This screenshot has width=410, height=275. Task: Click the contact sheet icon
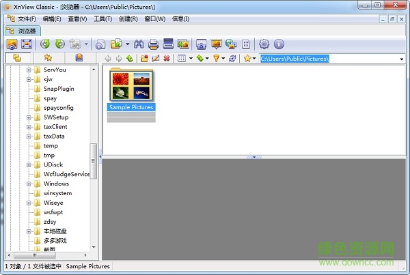[246, 44]
